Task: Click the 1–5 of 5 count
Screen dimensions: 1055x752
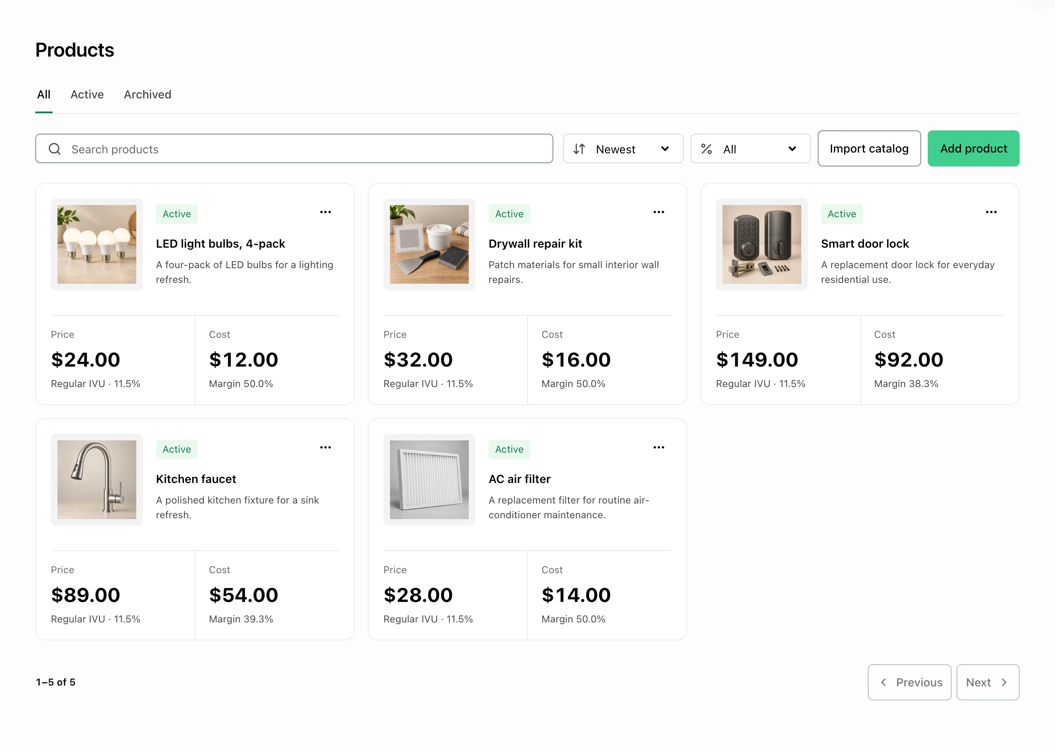Action: 56,682
